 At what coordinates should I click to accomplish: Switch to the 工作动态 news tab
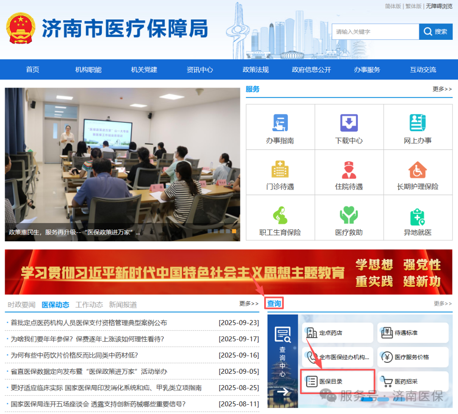[x=89, y=305]
